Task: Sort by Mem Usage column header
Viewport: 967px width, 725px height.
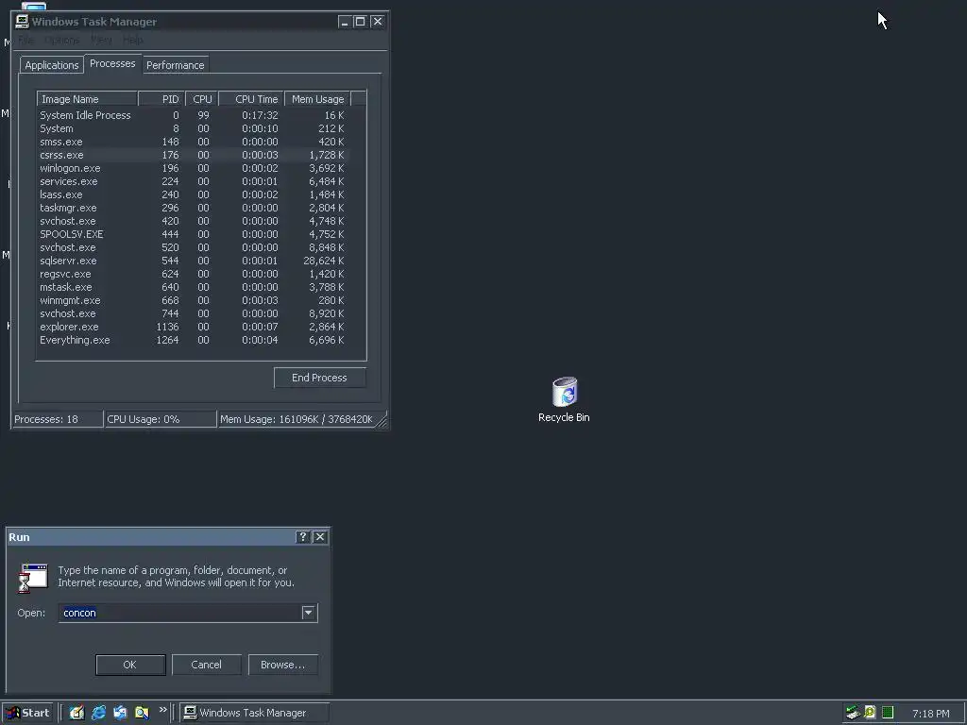Action: [x=317, y=99]
